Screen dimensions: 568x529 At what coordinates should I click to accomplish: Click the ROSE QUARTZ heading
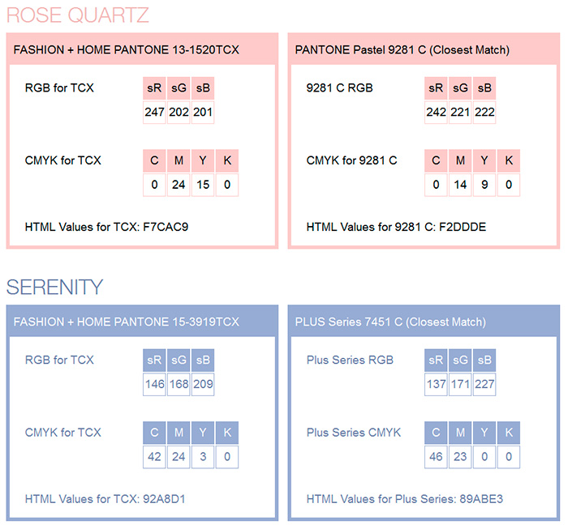click(78, 15)
